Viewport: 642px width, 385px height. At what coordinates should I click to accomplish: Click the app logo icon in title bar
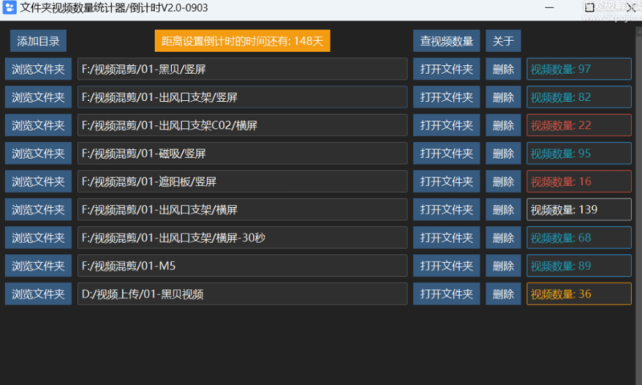[10, 7]
